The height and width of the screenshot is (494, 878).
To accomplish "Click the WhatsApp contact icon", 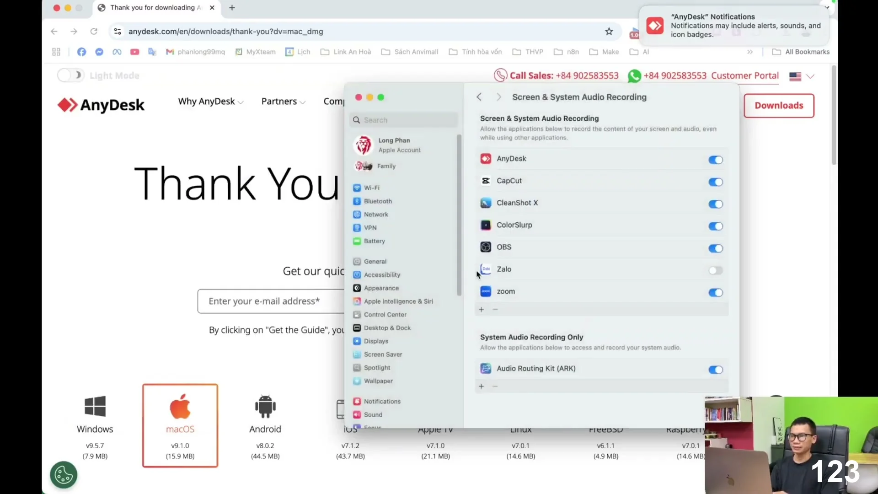I will click(634, 76).
